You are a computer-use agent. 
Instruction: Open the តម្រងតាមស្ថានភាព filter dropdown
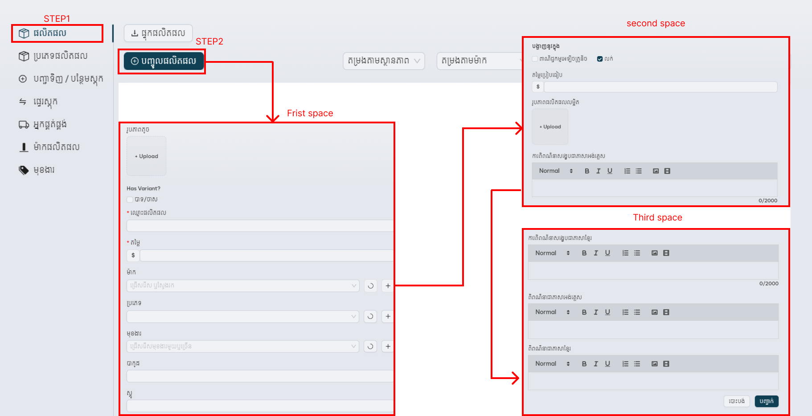click(x=383, y=61)
